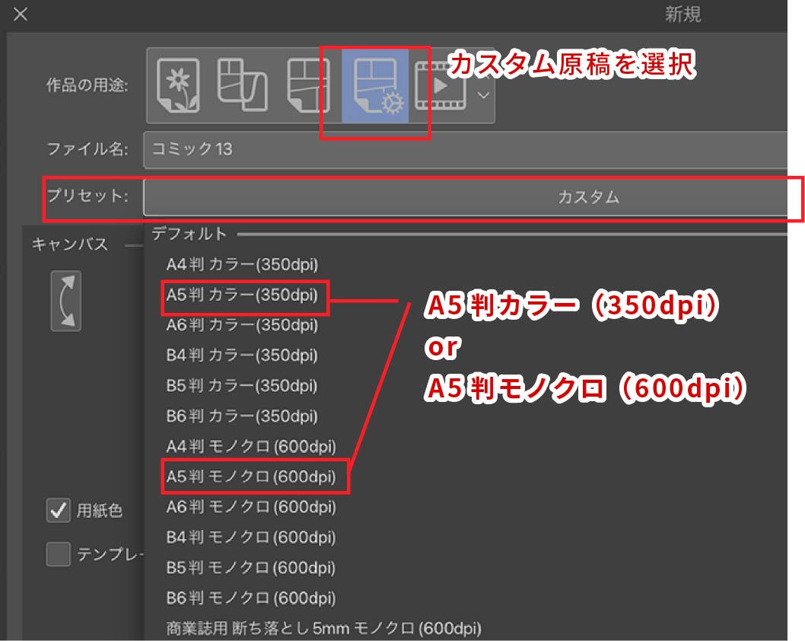Enable the テンプレート checkbox

[59, 554]
